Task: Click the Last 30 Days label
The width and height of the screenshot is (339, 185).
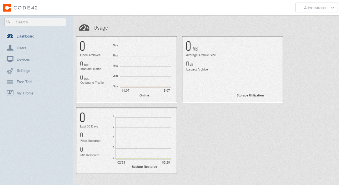Action: tap(89, 126)
